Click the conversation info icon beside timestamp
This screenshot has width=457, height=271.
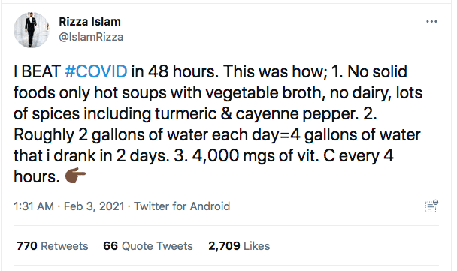[x=431, y=206]
